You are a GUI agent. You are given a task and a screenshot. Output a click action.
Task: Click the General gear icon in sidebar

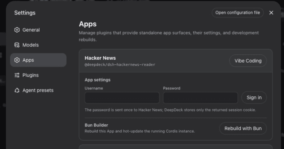pyautogui.click(x=17, y=30)
